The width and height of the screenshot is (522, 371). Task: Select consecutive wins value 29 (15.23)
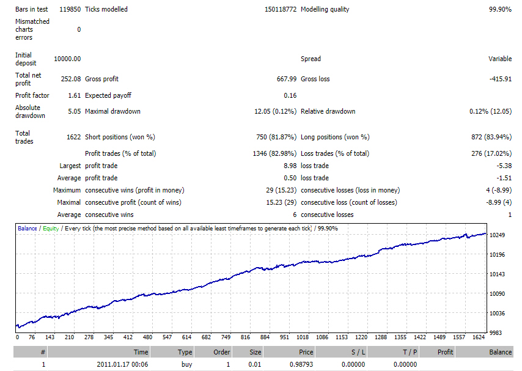click(x=281, y=190)
